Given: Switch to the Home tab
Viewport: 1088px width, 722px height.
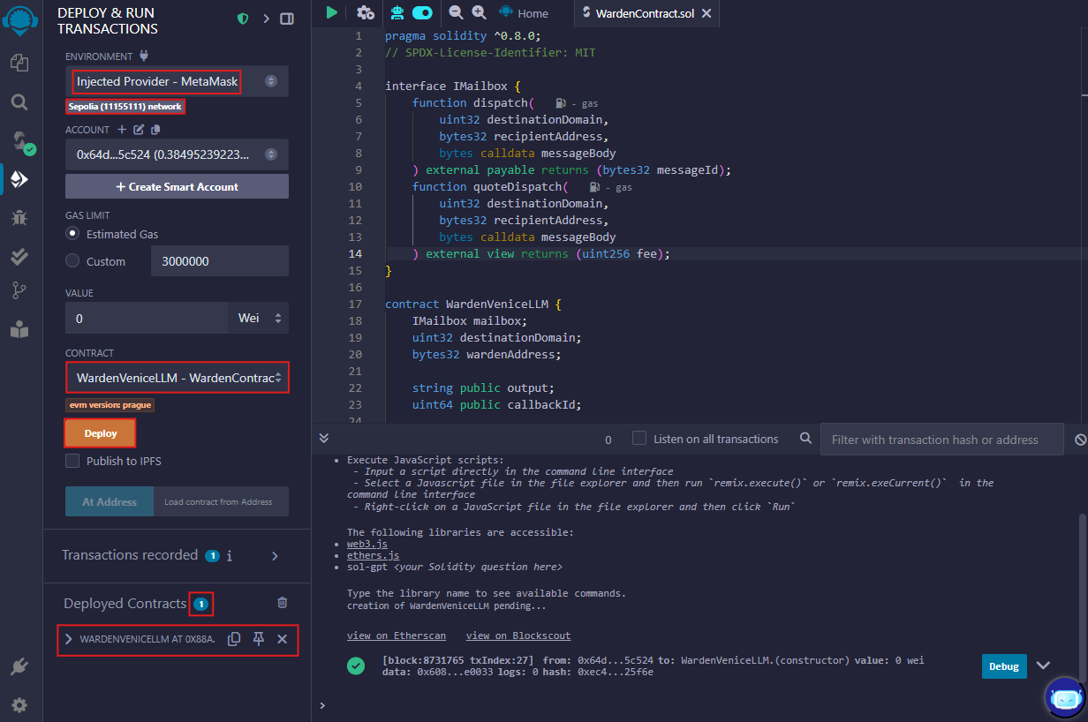Looking at the screenshot, I should (523, 13).
